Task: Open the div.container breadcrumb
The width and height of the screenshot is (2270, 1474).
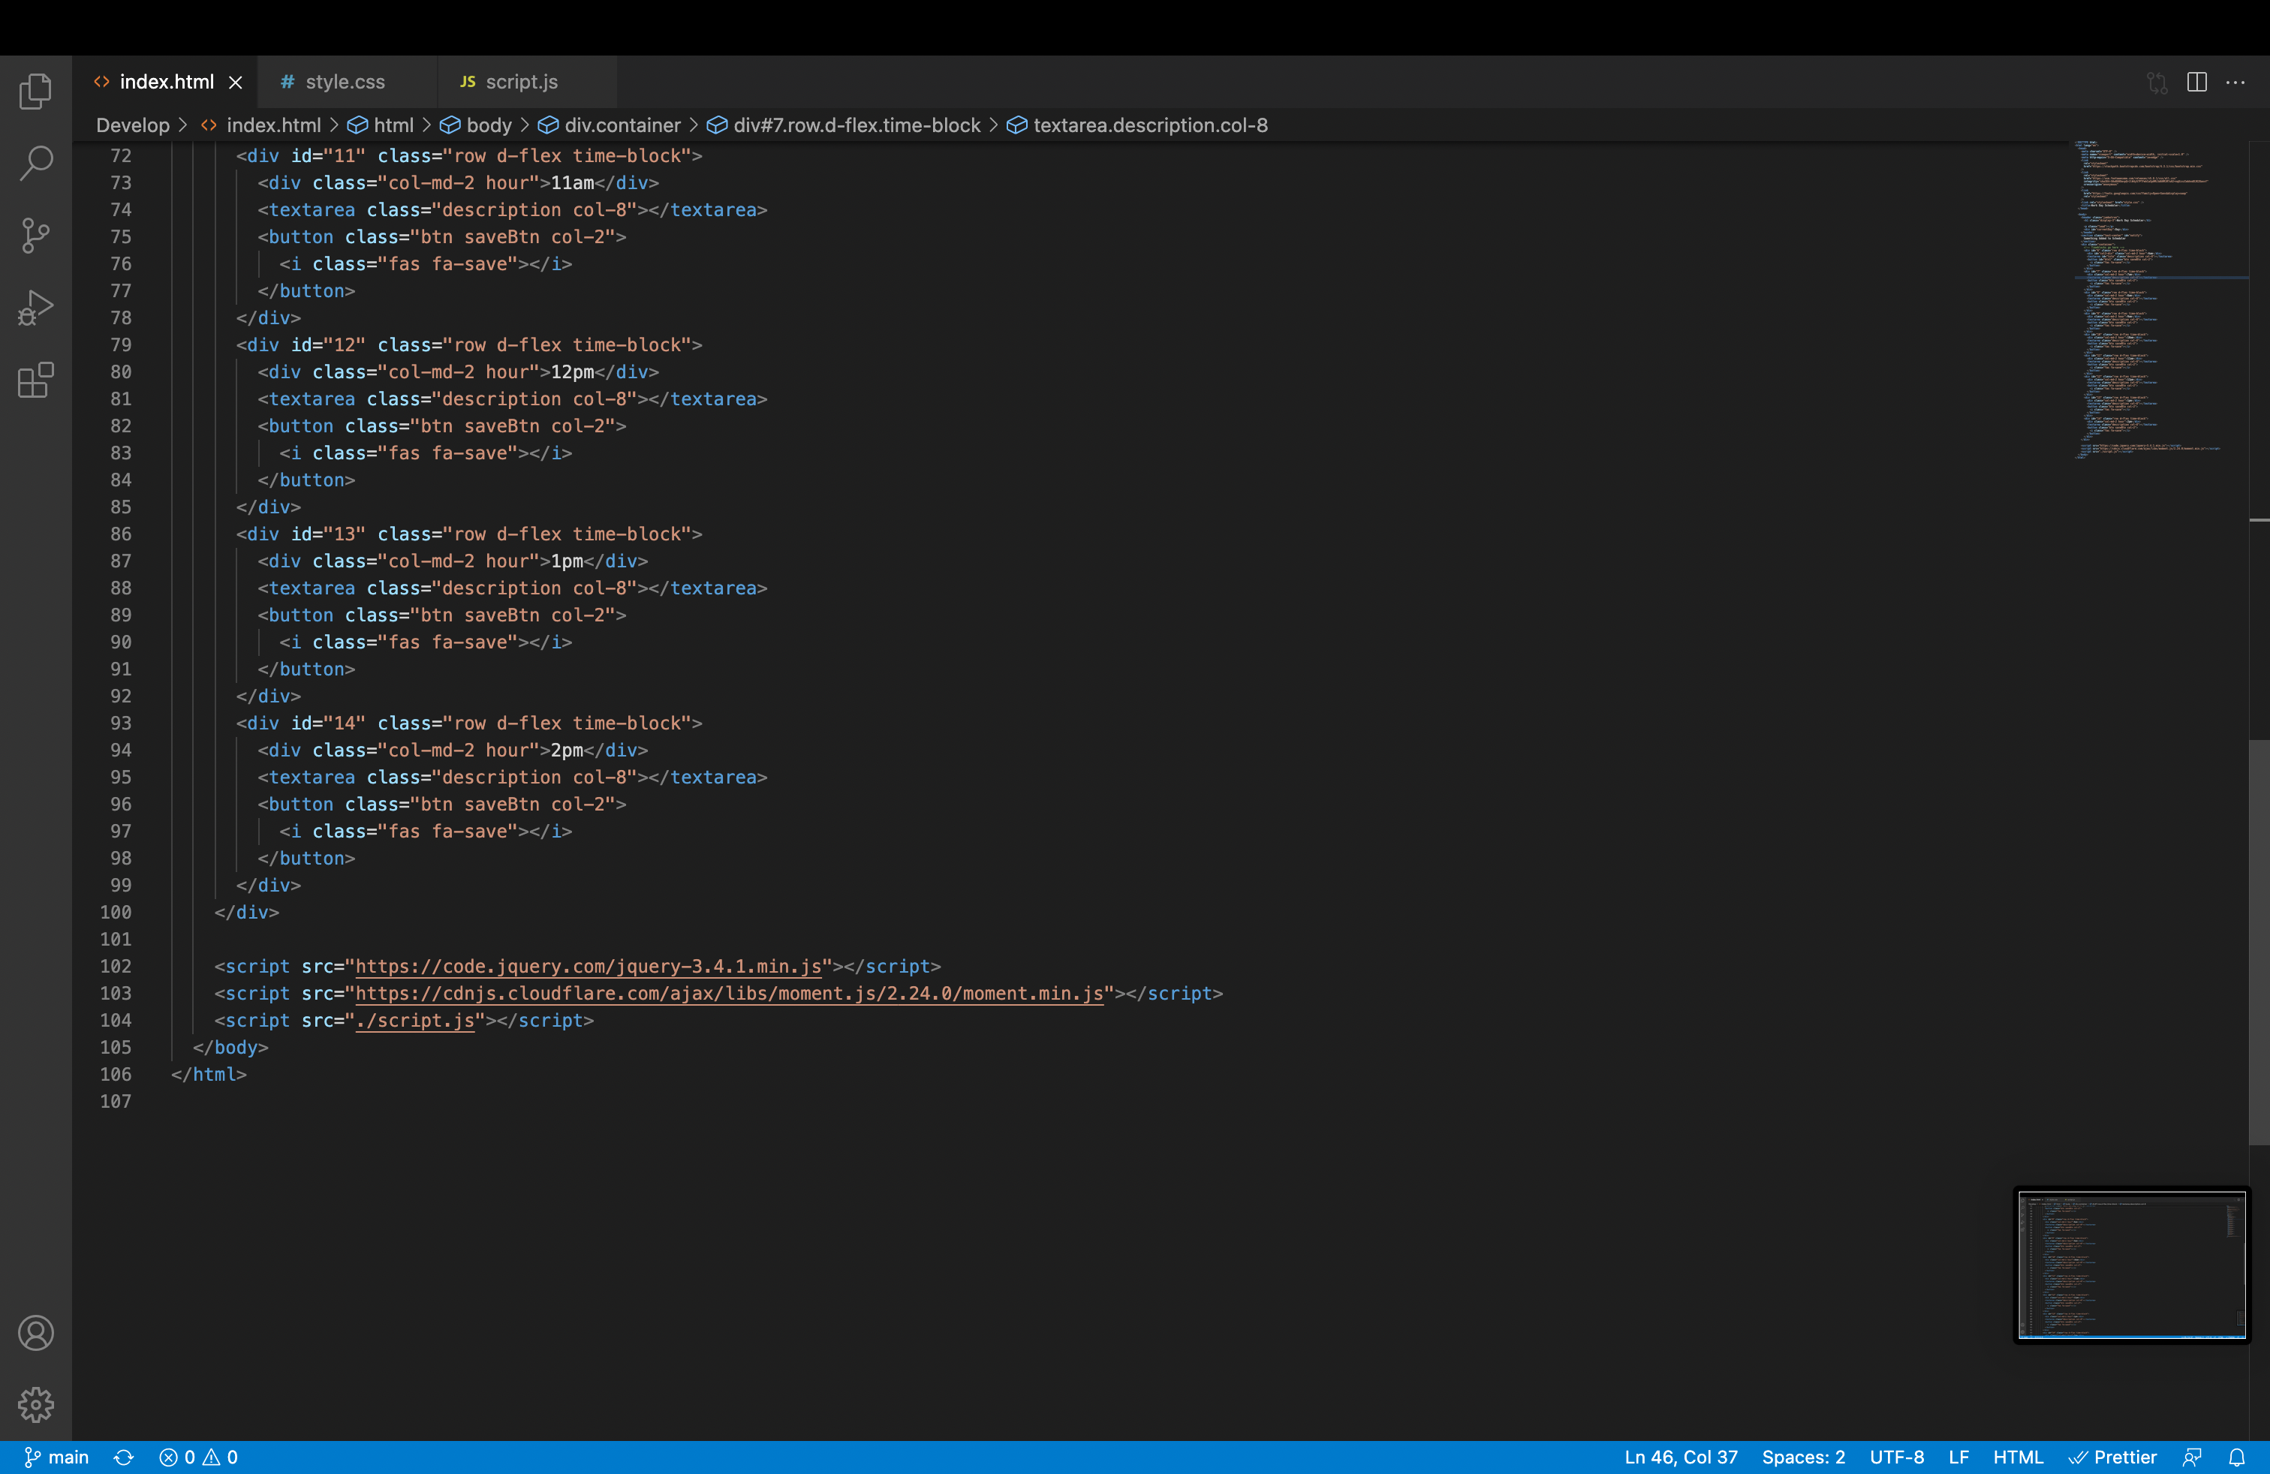Action: pos(610,125)
